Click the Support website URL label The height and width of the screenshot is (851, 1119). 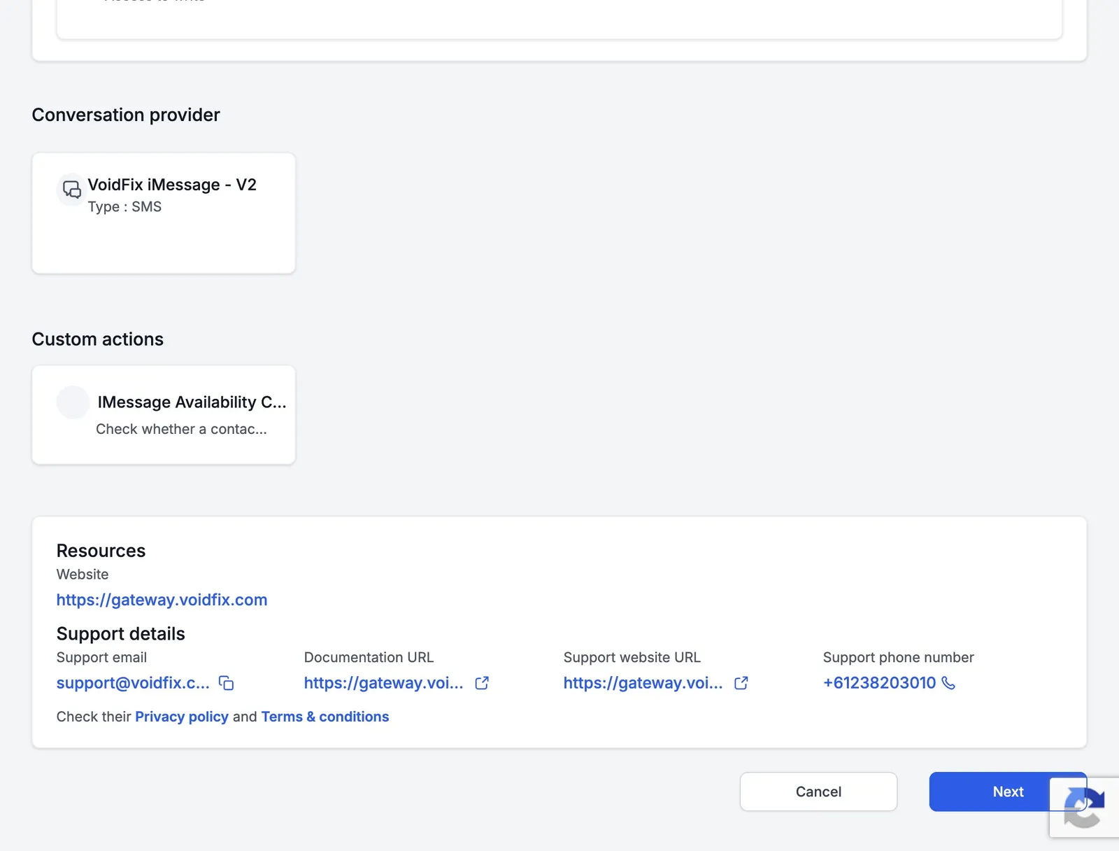click(632, 658)
